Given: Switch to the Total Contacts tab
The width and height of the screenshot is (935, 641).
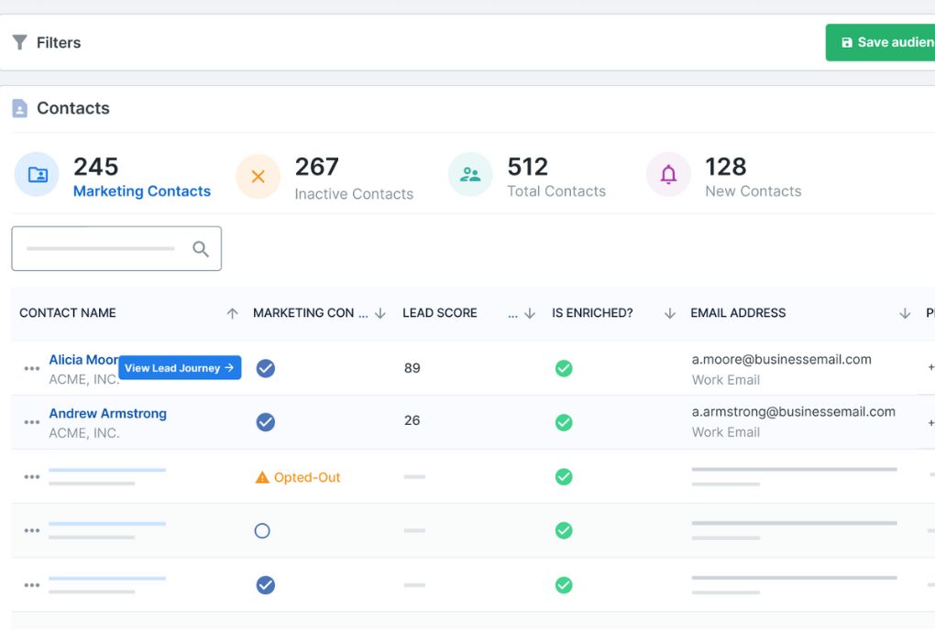Looking at the screenshot, I should coord(556,191).
